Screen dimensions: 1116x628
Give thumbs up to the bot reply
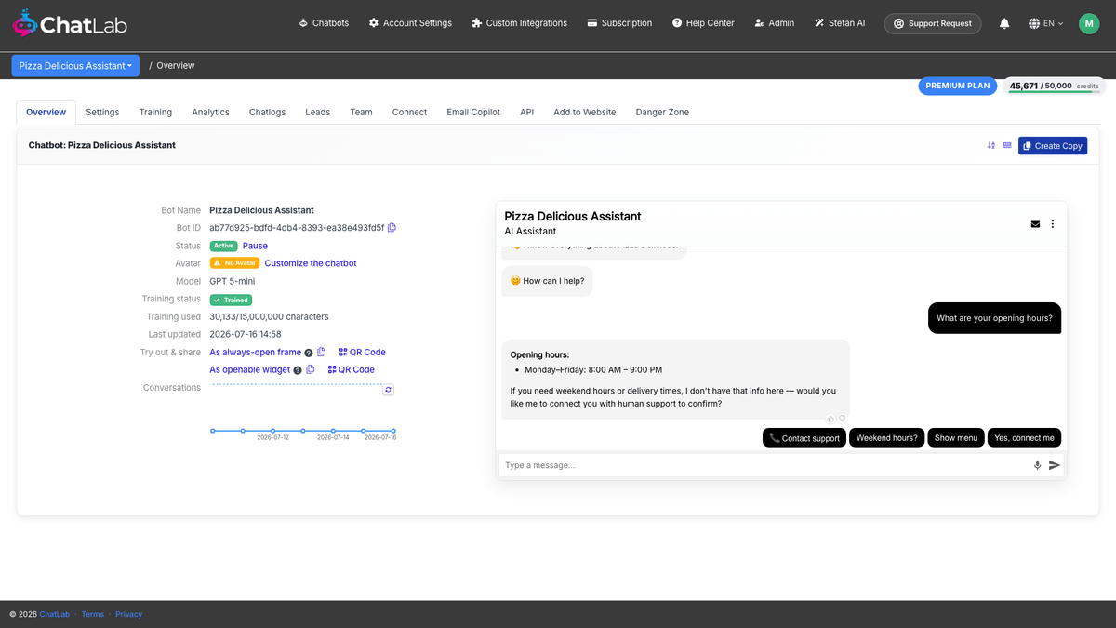[x=830, y=419]
